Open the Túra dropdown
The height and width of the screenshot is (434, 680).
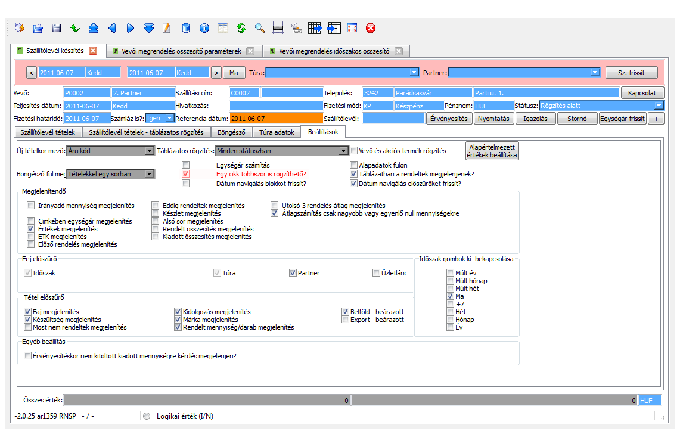[x=414, y=73]
